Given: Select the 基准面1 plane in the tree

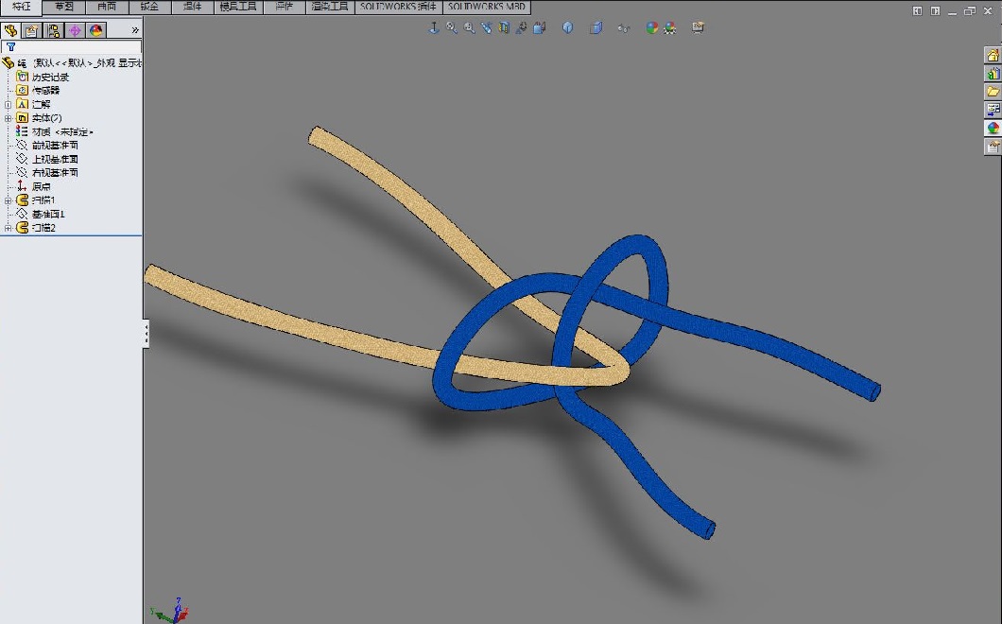Looking at the screenshot, I should 47,214.
